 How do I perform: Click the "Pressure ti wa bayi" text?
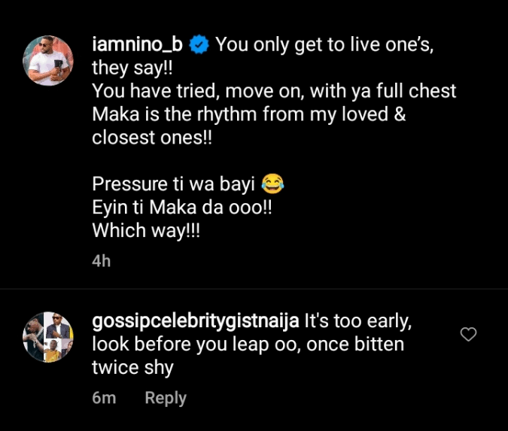point(173,184)
